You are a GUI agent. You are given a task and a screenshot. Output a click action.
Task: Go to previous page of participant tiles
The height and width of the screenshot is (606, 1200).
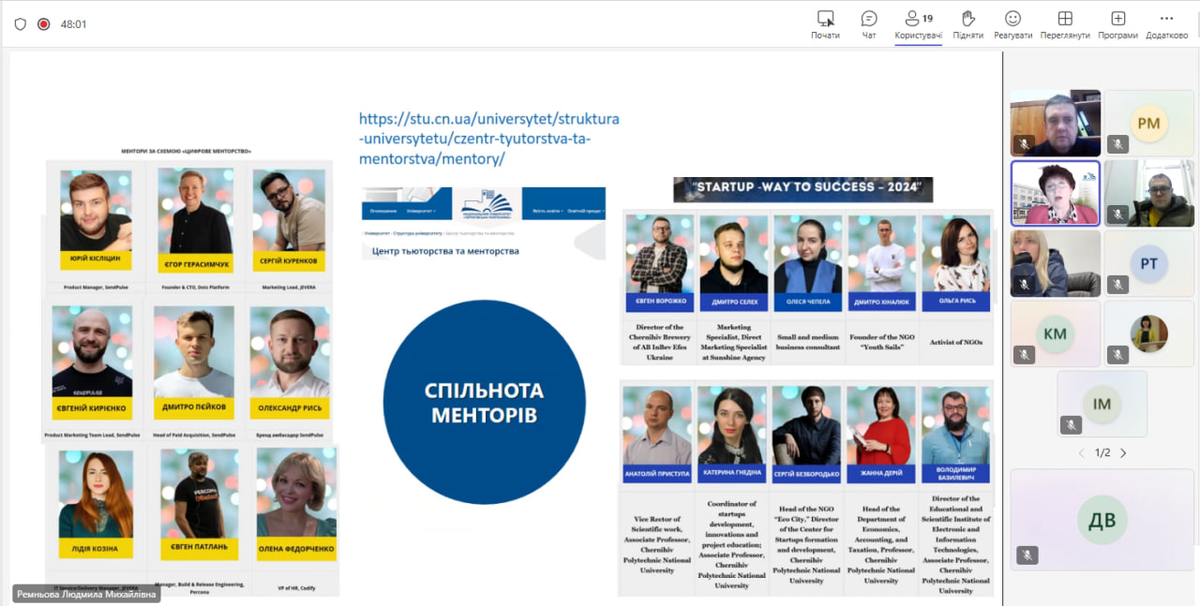(x=1081, y=453)
